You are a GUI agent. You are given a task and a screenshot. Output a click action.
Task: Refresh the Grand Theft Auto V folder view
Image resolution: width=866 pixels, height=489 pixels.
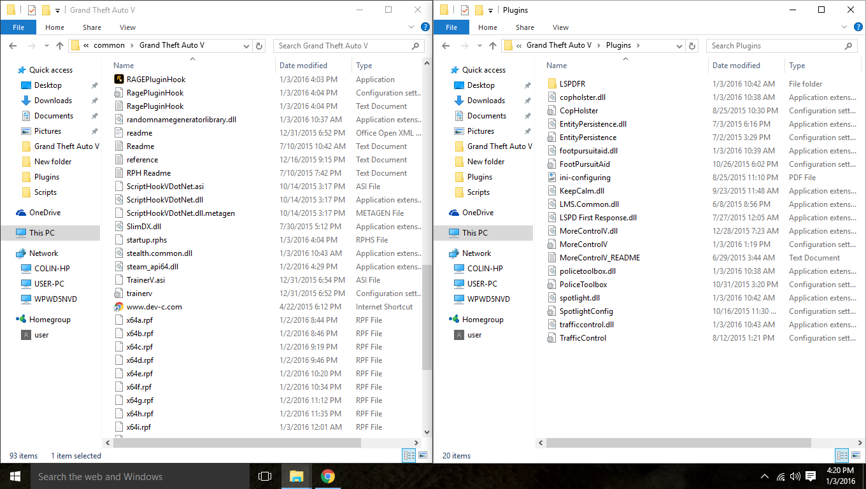click(x=259, y=46)
